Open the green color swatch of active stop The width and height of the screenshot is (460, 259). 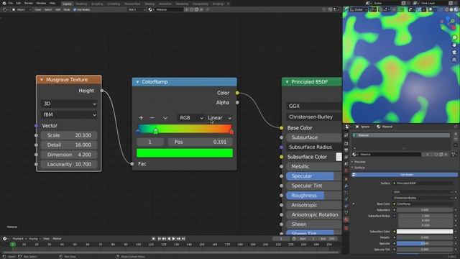click(185, 153)
